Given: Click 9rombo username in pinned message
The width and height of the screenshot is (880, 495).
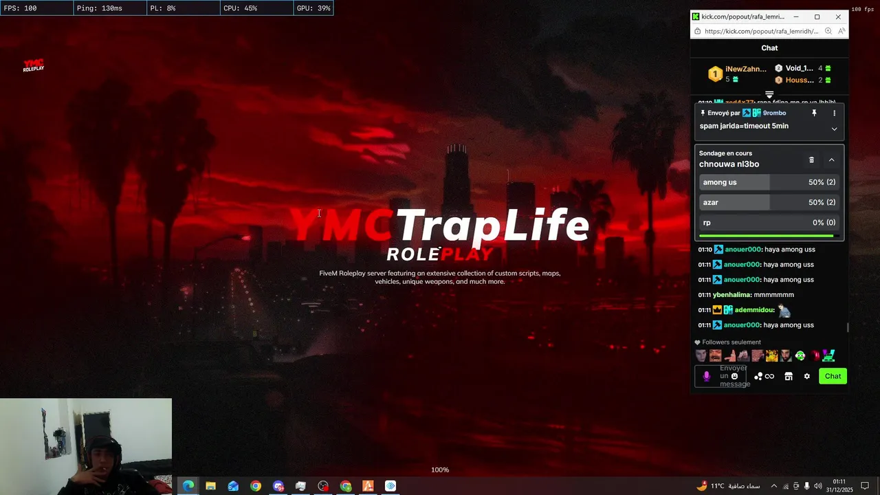Looking at the screenshot, I should tap(774, 113).
